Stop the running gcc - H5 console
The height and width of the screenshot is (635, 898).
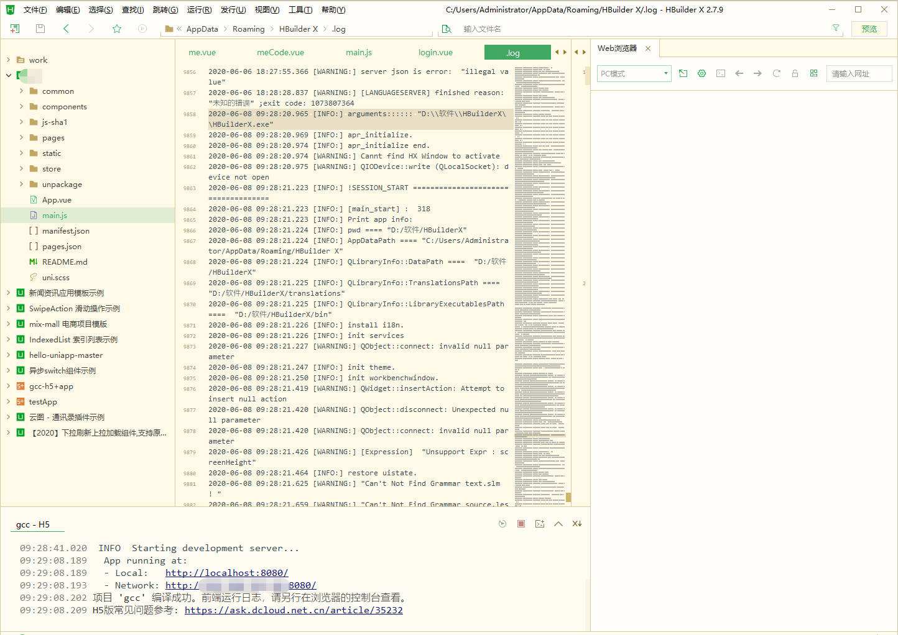click(521, 524)
